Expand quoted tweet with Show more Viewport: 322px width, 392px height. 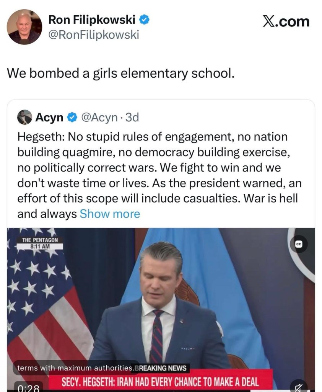pos(110,214)
